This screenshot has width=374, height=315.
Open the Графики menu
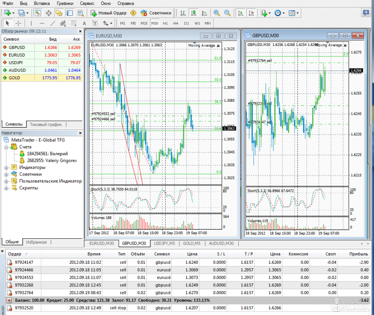65,3
